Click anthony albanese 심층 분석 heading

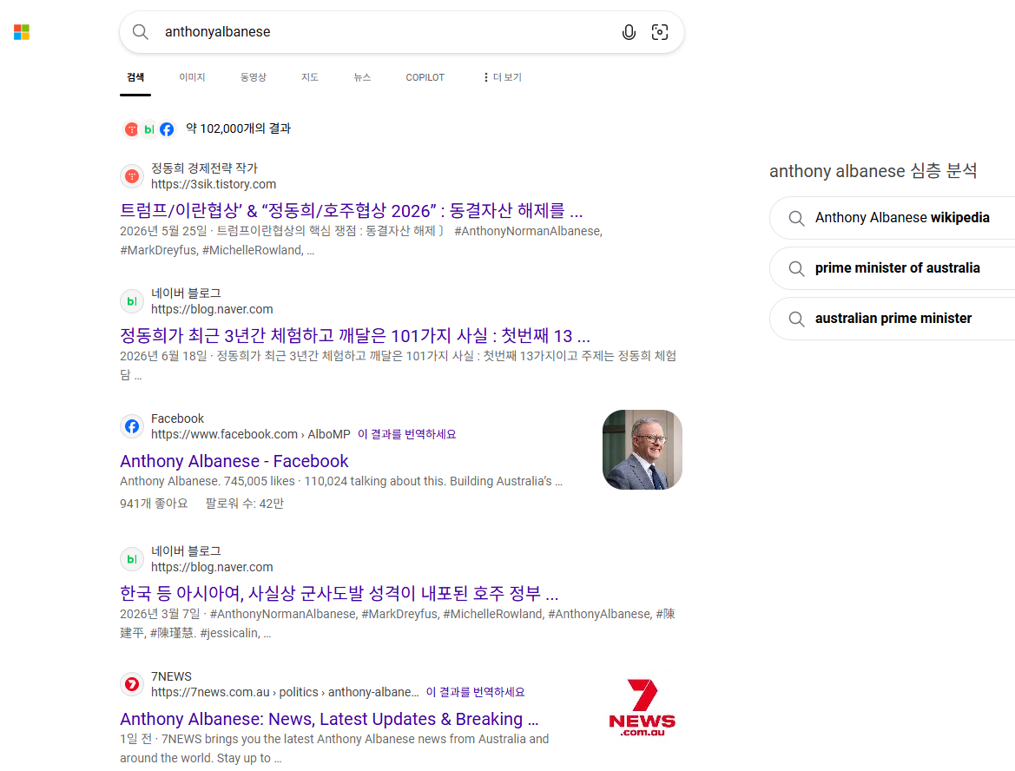pos(873,171)
